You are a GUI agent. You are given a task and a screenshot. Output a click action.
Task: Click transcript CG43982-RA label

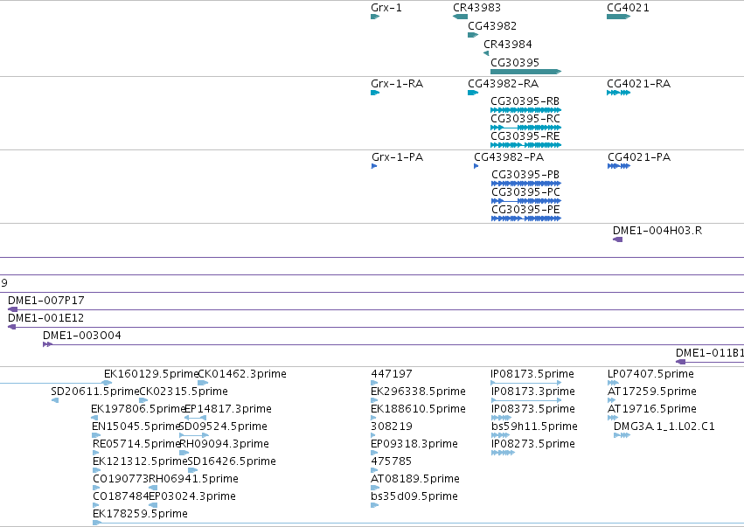click(x=503, y=84)
